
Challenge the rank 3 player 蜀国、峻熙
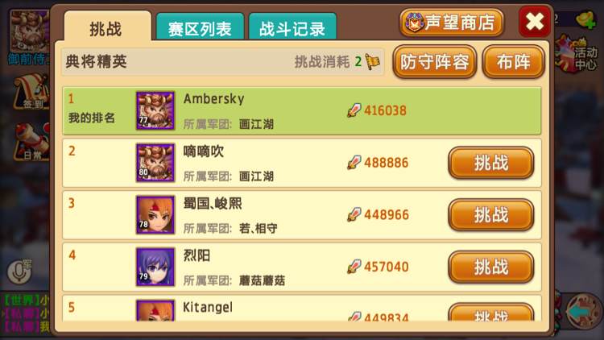491,215
